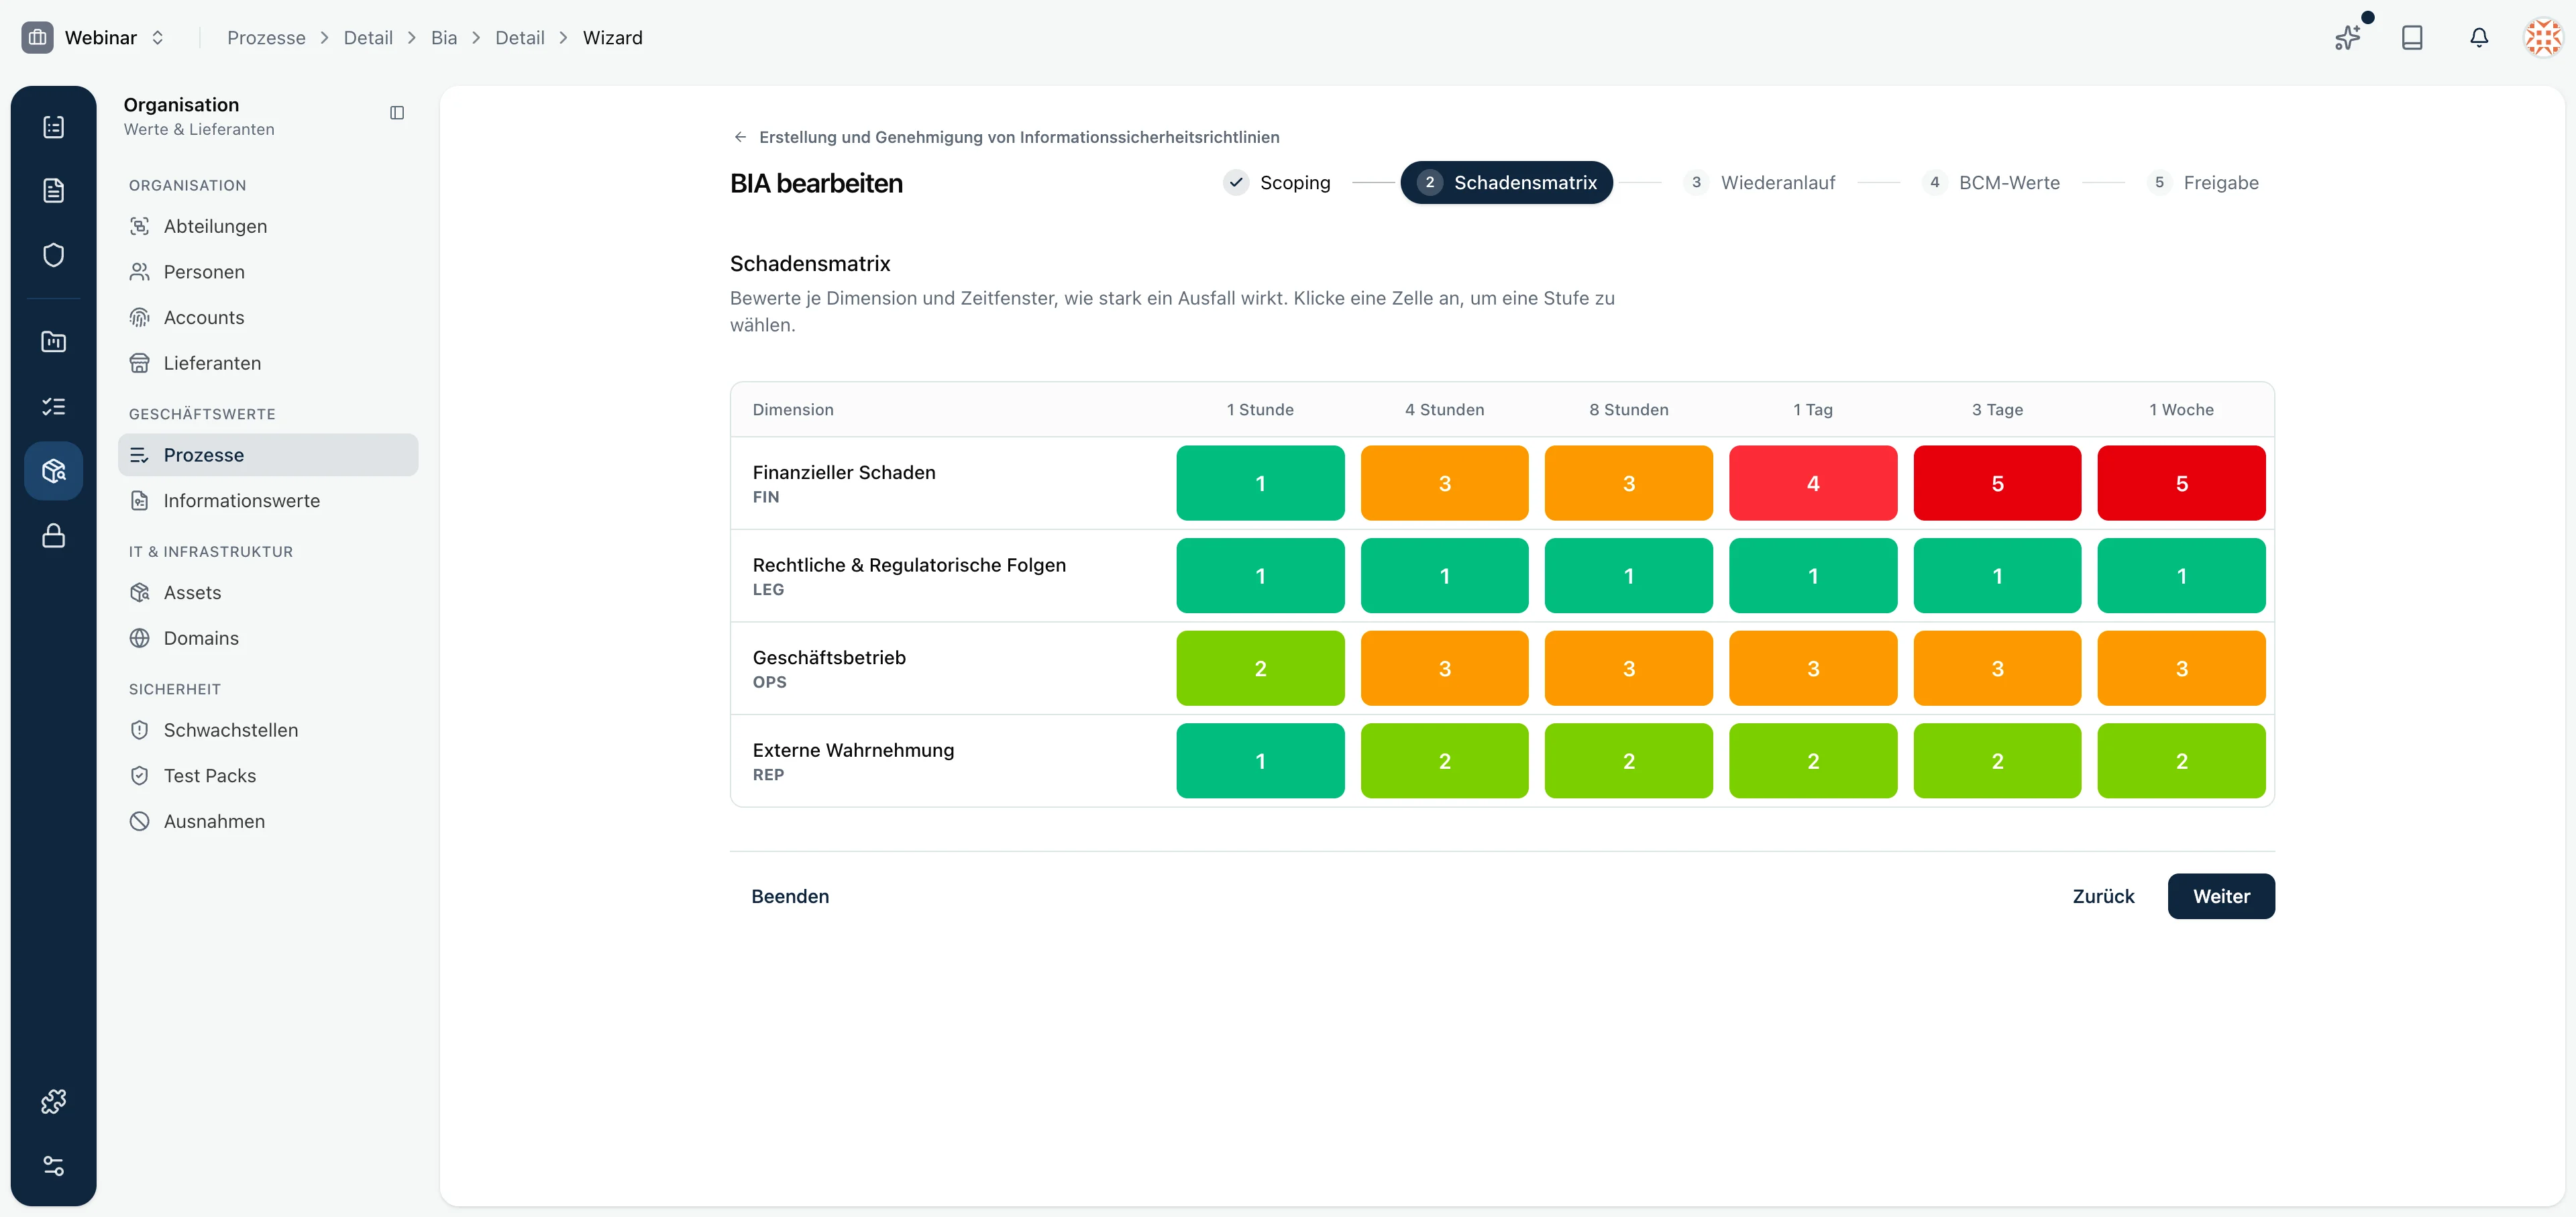Click the Bia breadcrumb link

[x=444, y=38]
